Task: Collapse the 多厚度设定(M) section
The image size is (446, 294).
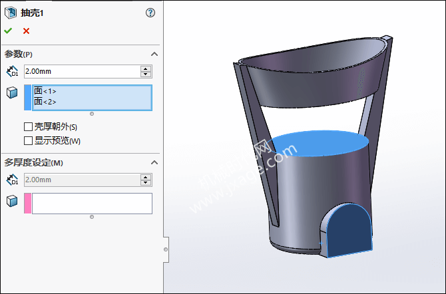Action: click(x=154, y=162)
